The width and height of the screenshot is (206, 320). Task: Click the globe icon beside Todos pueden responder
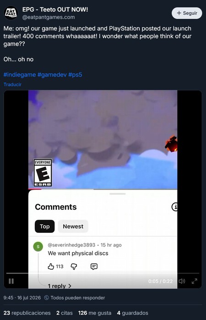coord(46,298)
